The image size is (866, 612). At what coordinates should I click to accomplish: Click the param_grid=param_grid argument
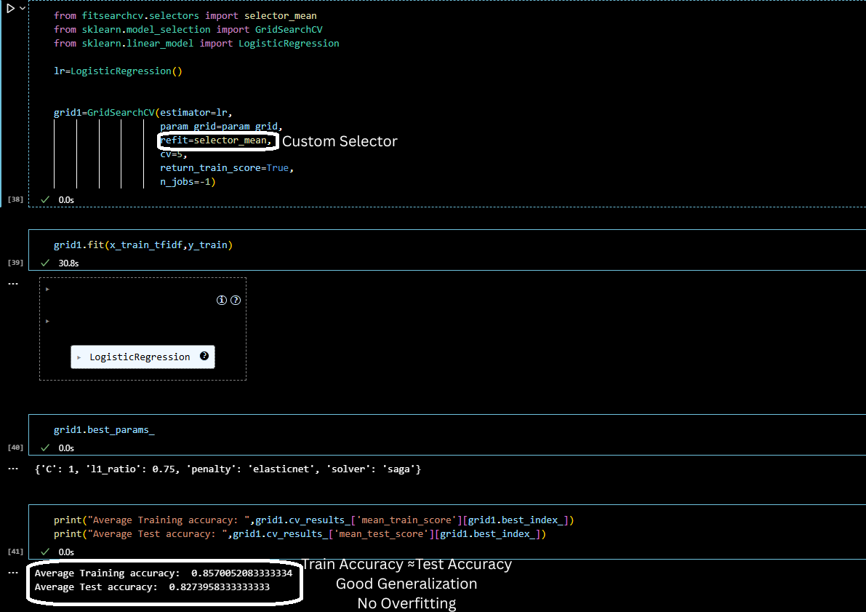221,126
